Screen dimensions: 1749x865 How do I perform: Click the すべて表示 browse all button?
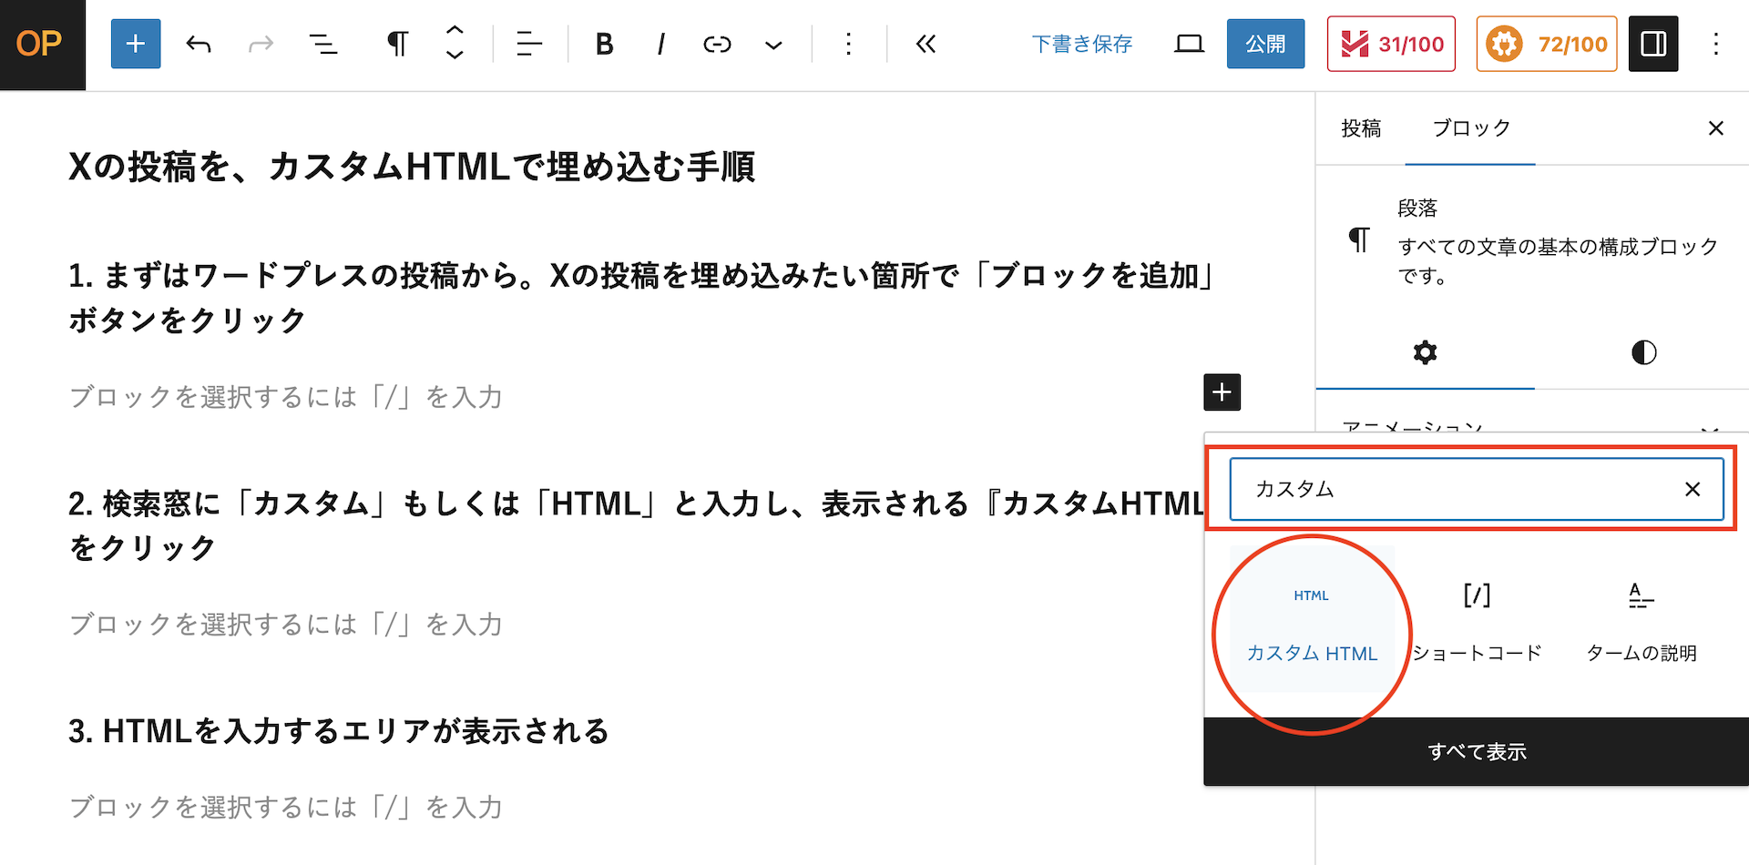(1477, 752)
